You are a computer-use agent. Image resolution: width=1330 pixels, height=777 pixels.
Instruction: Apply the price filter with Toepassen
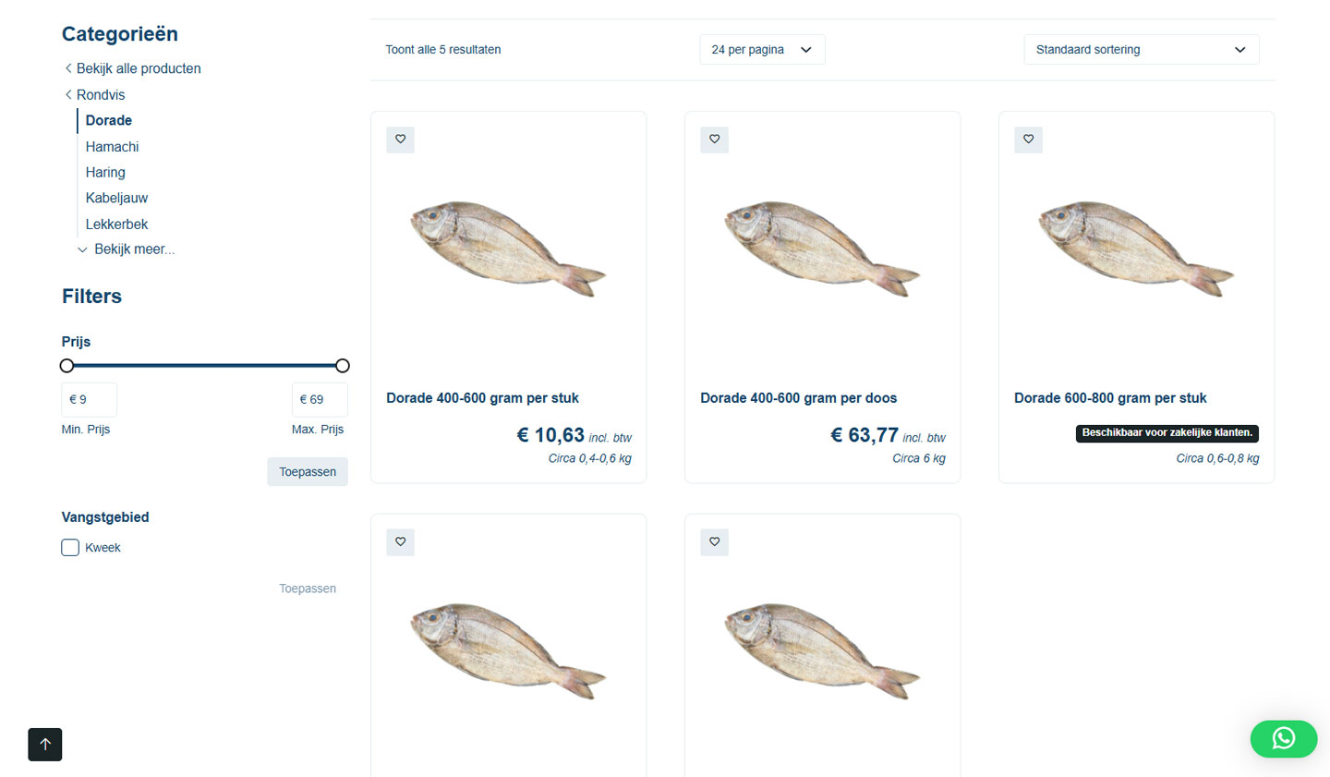pyautogui.click(x=308, y=472)
